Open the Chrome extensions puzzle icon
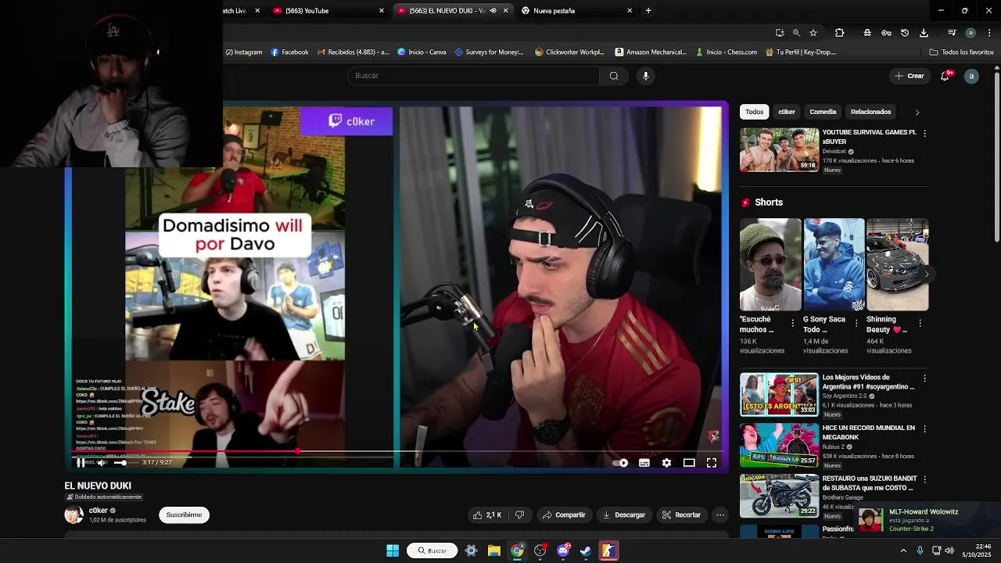 pos(839,33)
